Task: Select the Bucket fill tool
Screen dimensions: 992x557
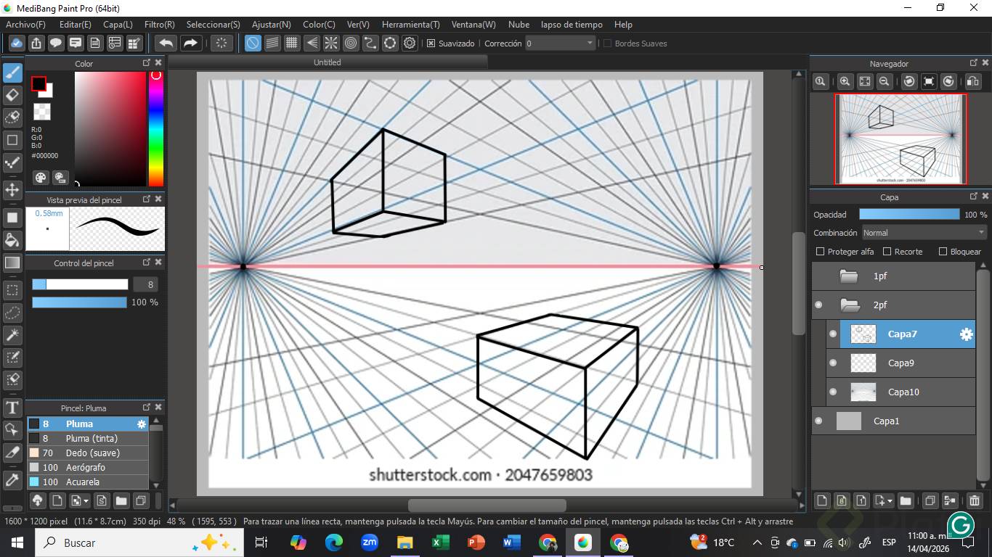Action: click(x=12, y=240)
